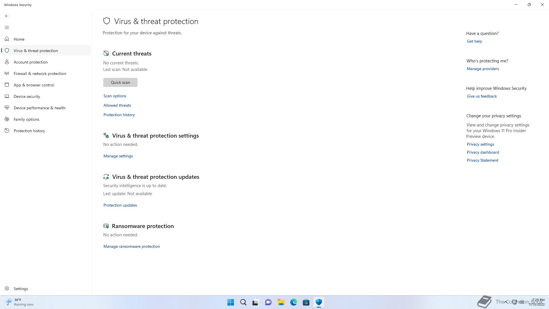Click the Current threats heading icon

(106, 53)
